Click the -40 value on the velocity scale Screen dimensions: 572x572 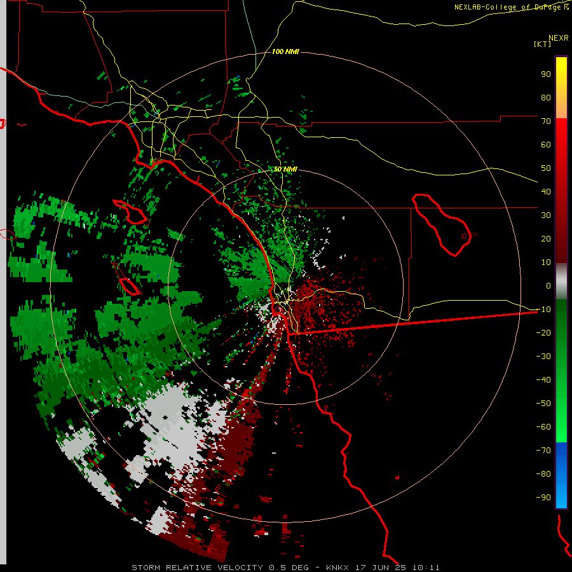[543, 380]
